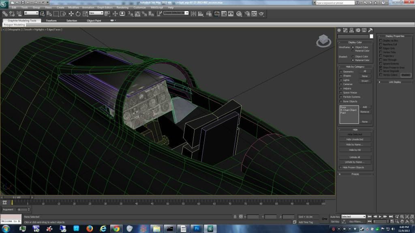Image resolution: width=415 pixels, height=233 pixels.
Task: Open the Modifiers menu
Action: point(73,7)
